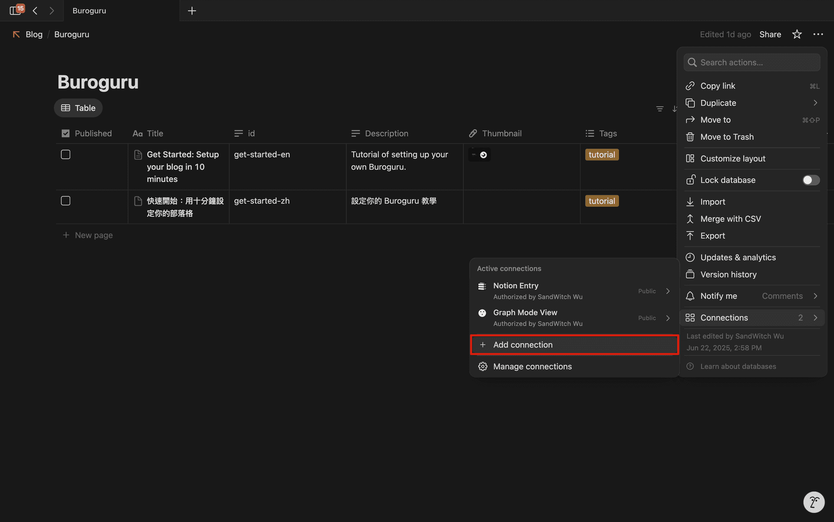Open Share in the top bar
This screenshot has height=522, width=834.
pyautogui.click(x=770, y=34)
